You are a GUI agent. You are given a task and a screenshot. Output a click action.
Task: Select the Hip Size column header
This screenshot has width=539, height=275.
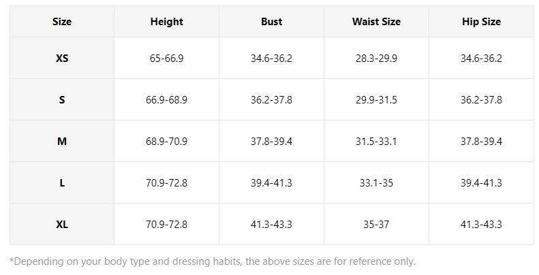(x=481, y=22)
